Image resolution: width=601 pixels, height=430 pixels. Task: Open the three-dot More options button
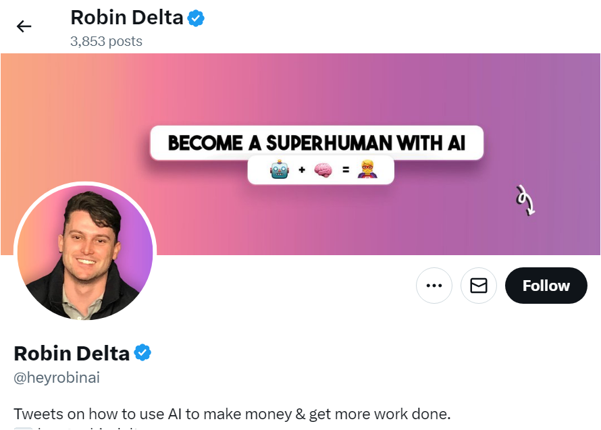coord(434,286)
